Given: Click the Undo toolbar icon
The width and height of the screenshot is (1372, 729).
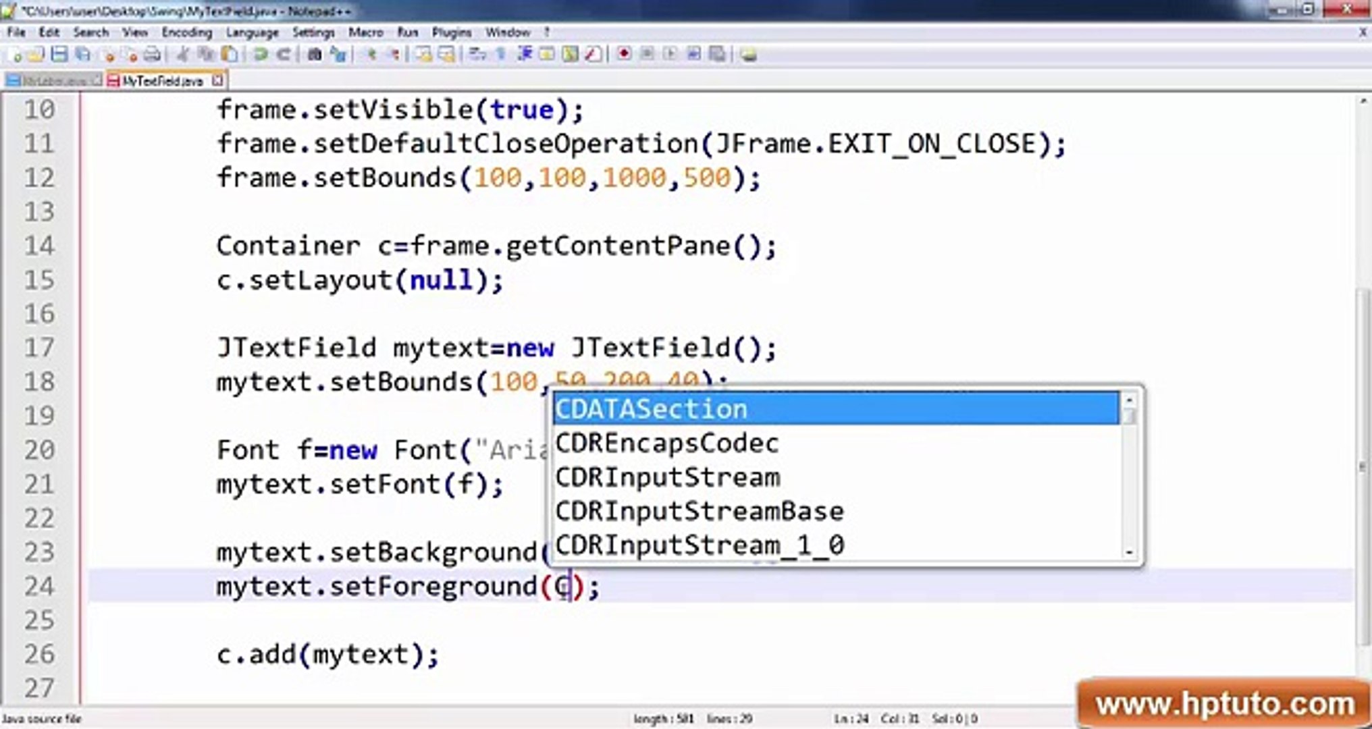Looking at the screenshot, I should [261, 55].
